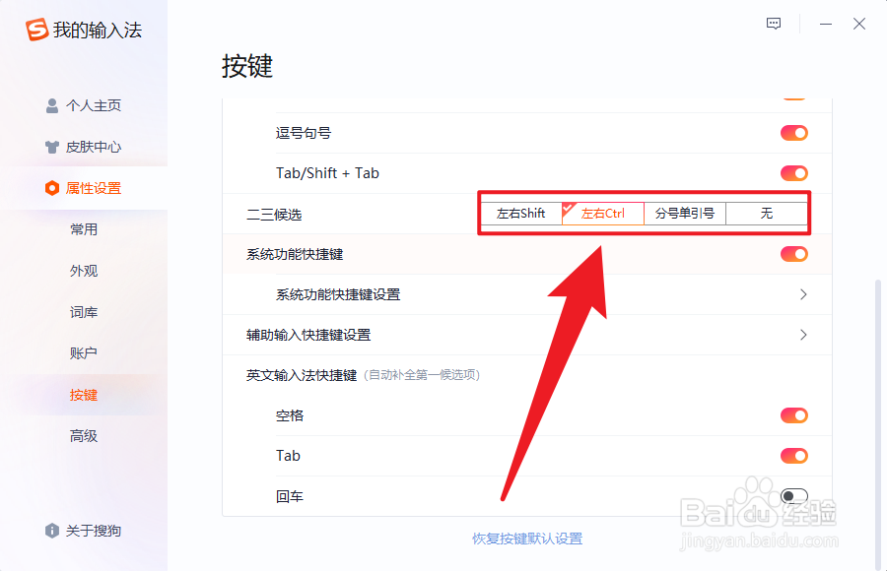Viewport: 887px width, 571px height.
Task: Open the 词库 settings page
Action: 84,311
